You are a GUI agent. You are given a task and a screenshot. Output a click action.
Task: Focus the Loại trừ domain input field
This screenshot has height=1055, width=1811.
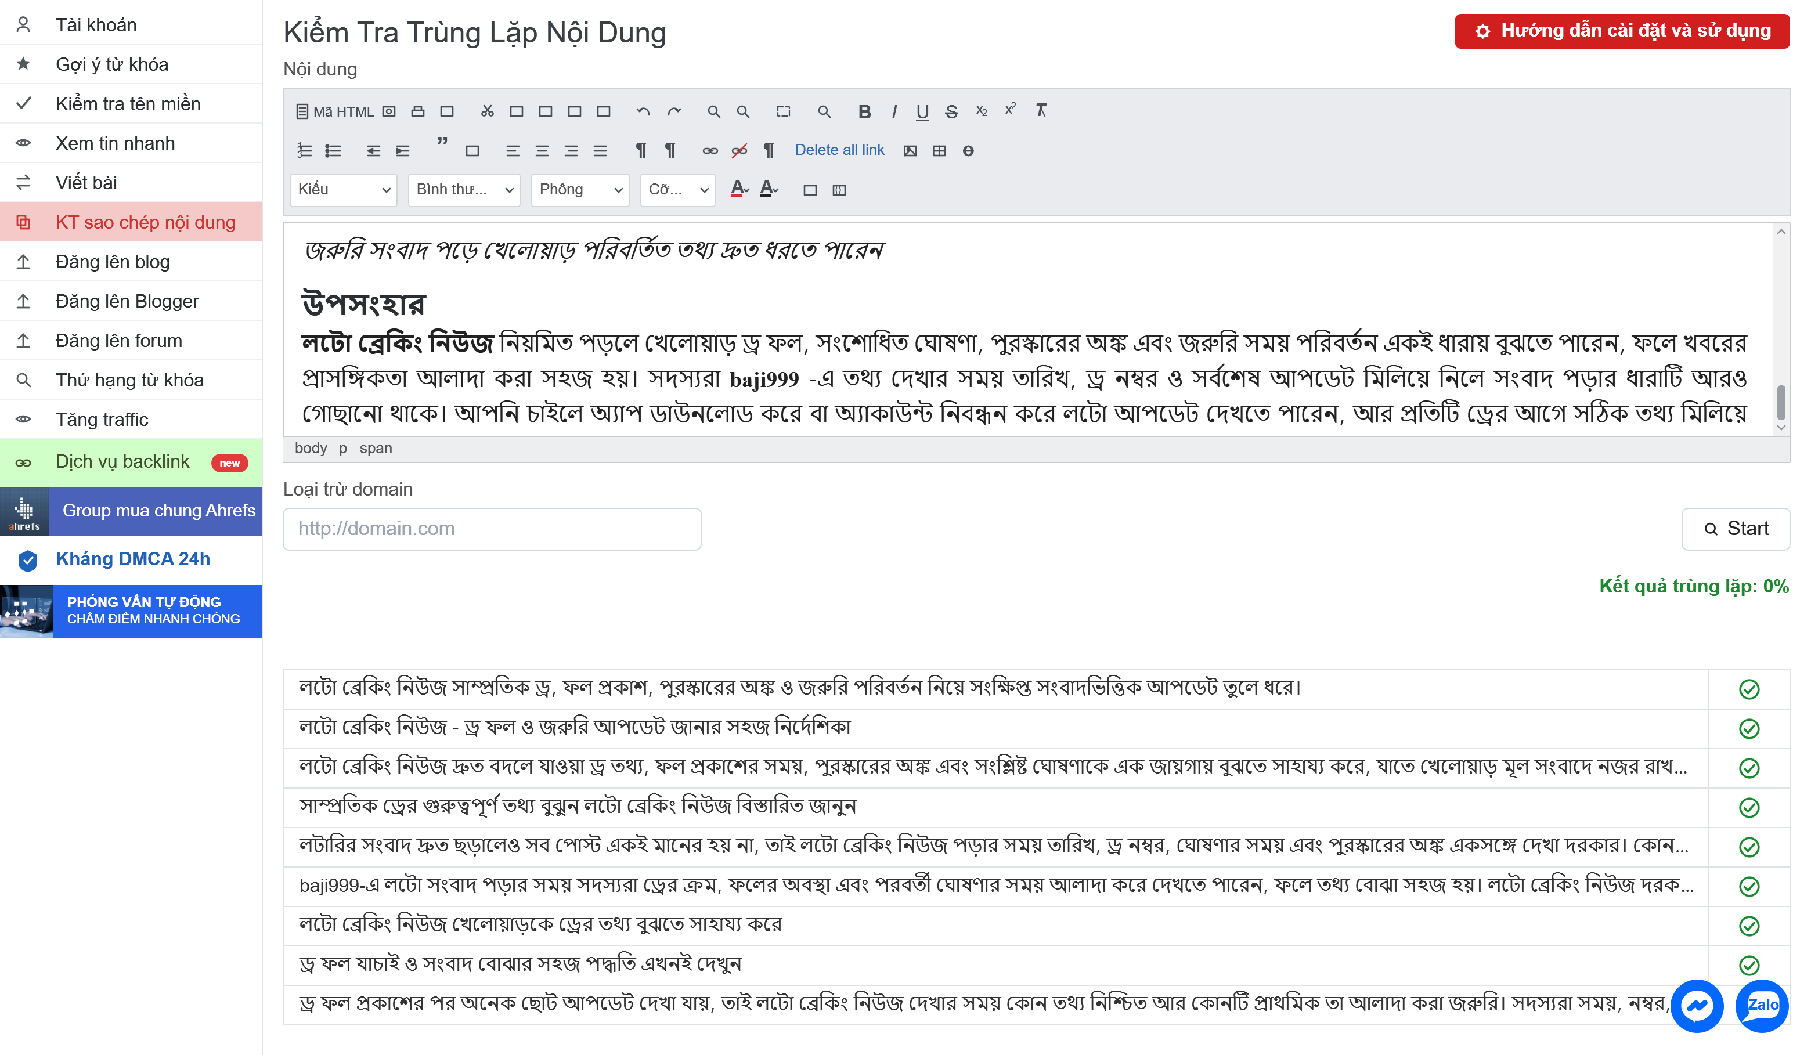click(x=492, y=529)
